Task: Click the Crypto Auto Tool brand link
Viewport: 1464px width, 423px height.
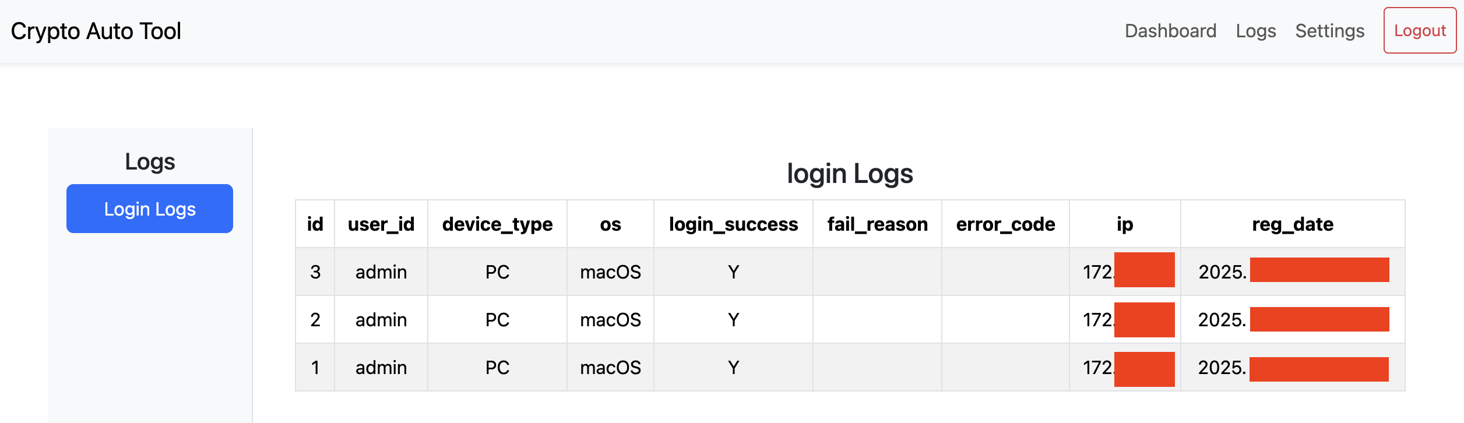Action: [96, 30]
